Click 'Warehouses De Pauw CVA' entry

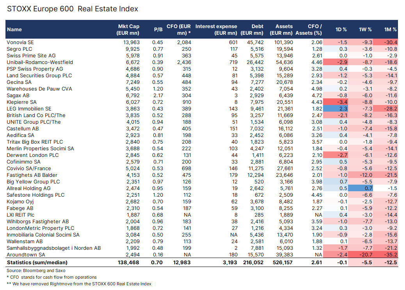click(x=39, y=89)
